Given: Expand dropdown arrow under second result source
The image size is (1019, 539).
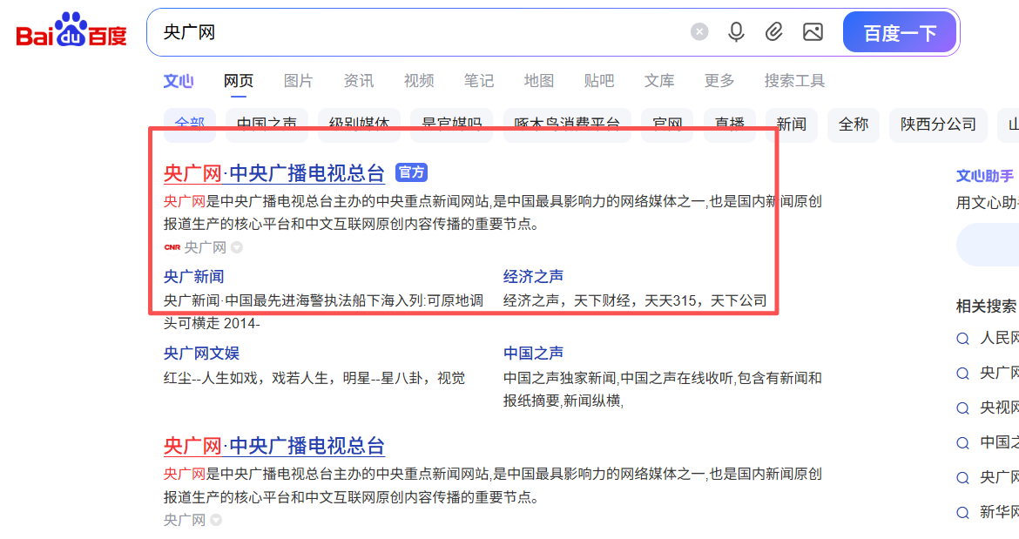Looking at the screenshot, I should [216, 521].
